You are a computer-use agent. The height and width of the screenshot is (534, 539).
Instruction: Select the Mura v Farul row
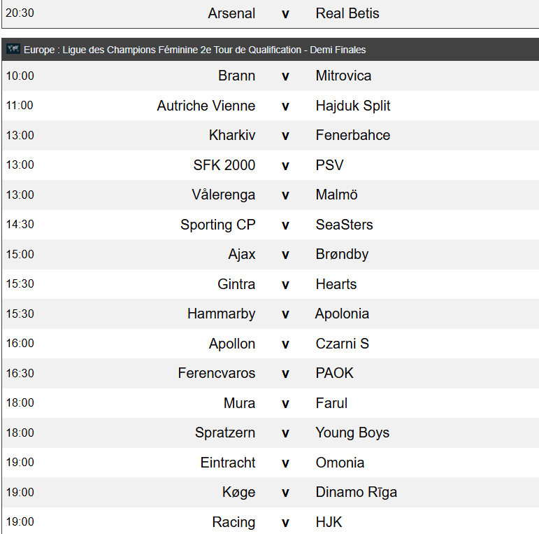coord(271,403)
